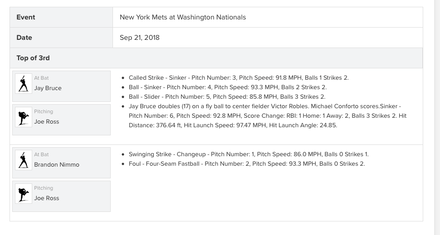Click the batter silhouette icon beside Jay Bruce

[x=24, y=84]
